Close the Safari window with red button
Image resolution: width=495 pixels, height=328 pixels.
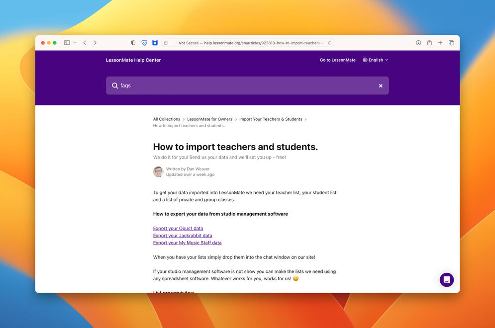[x=43, y=43]
